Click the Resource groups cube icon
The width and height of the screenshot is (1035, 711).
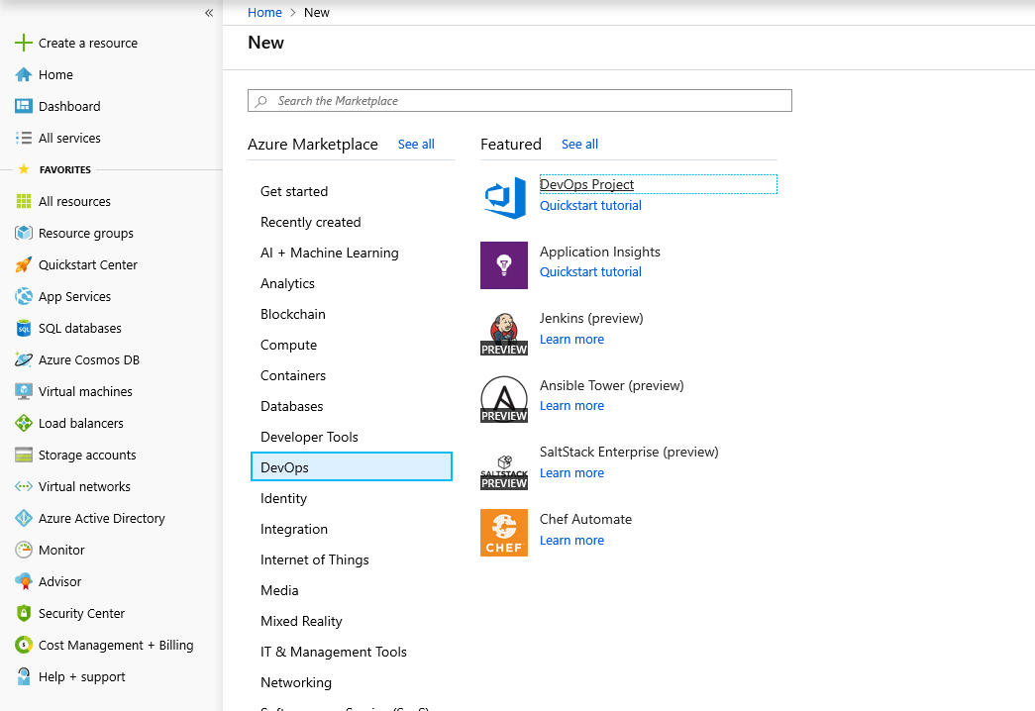(x=23, y=233)
